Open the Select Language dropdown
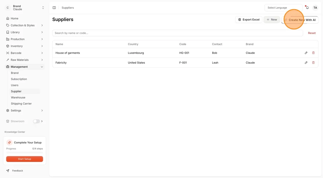 click(x=283, y=7)
